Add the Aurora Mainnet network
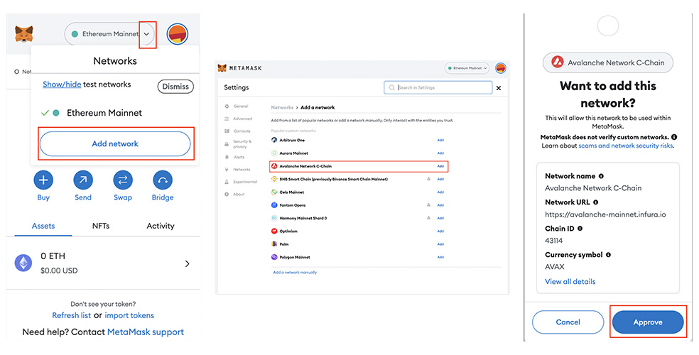The width and height of the screenshot is (699, 355). coord(440,153)
